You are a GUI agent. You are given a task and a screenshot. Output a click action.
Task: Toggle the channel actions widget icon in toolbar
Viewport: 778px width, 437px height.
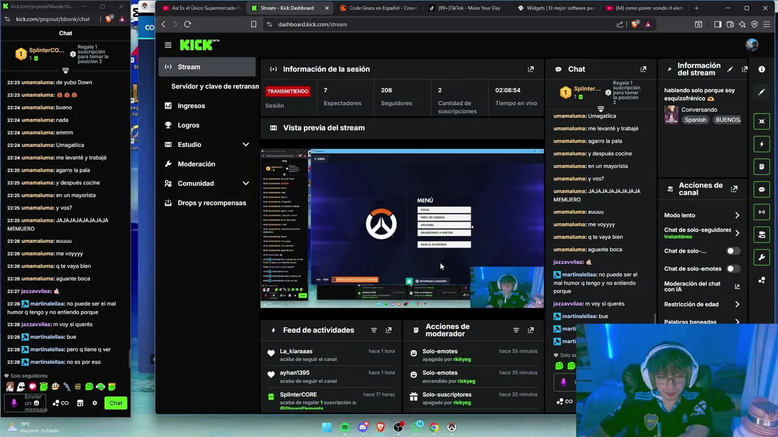coord(762,234)
